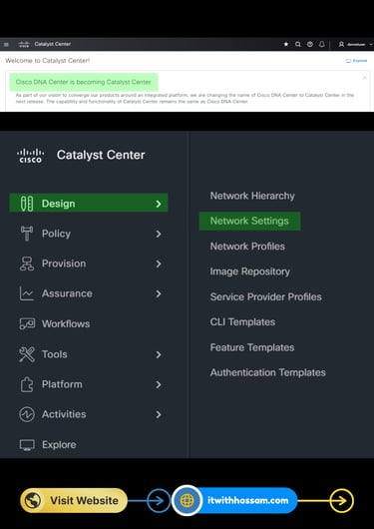Click the help question-mark icon
Screen dimensions: 374x529
click(x=310, y=44)
